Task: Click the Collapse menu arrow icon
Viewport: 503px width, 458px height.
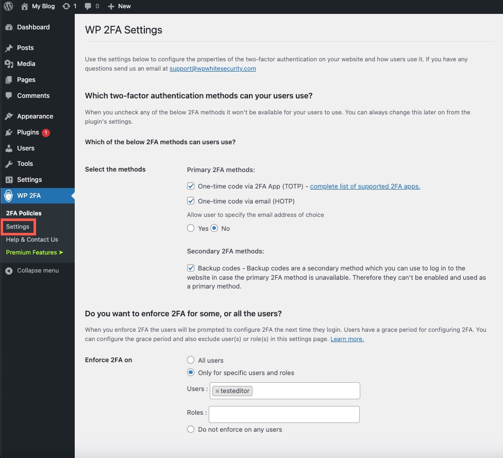Action: 9,271
